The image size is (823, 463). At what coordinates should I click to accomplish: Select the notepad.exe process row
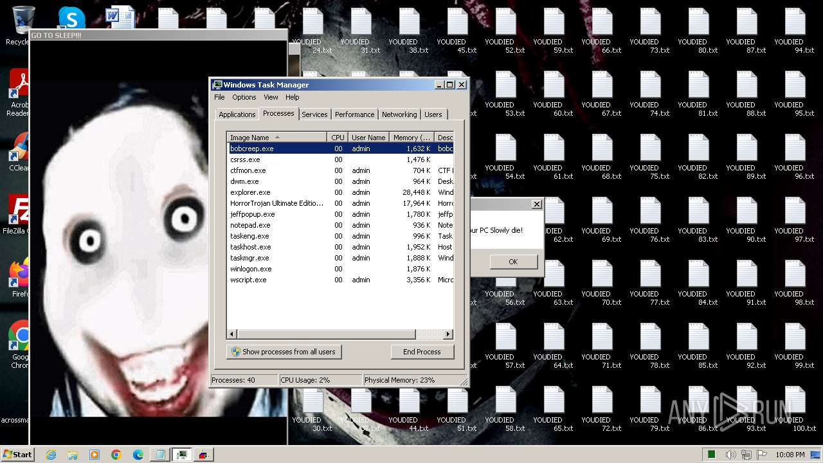[340, 225]
